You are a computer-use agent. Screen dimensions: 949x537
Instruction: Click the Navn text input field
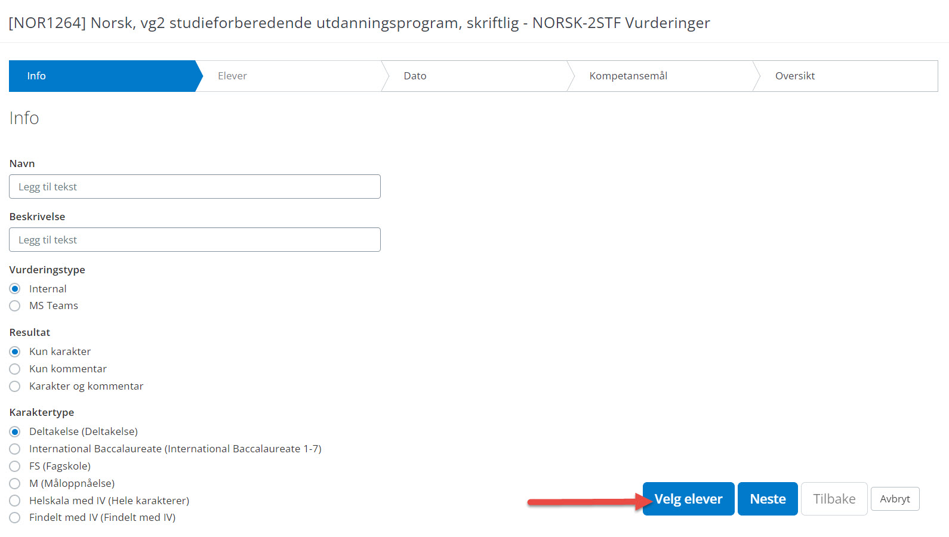point(195,187)
